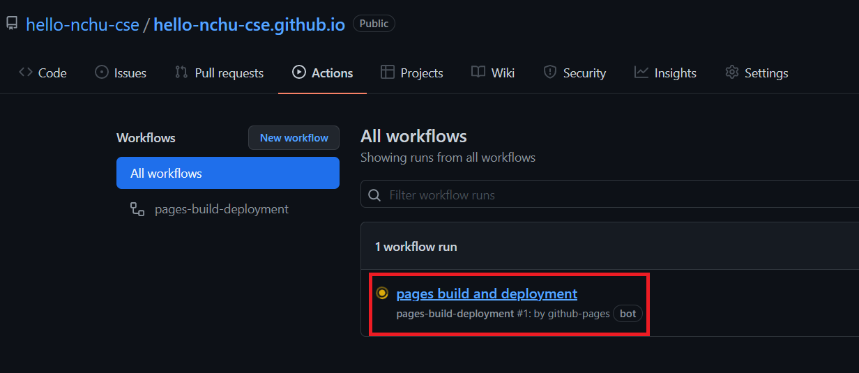Go to the Wiki tab
The image size is (859, 373).
click(x=493, y=73)
